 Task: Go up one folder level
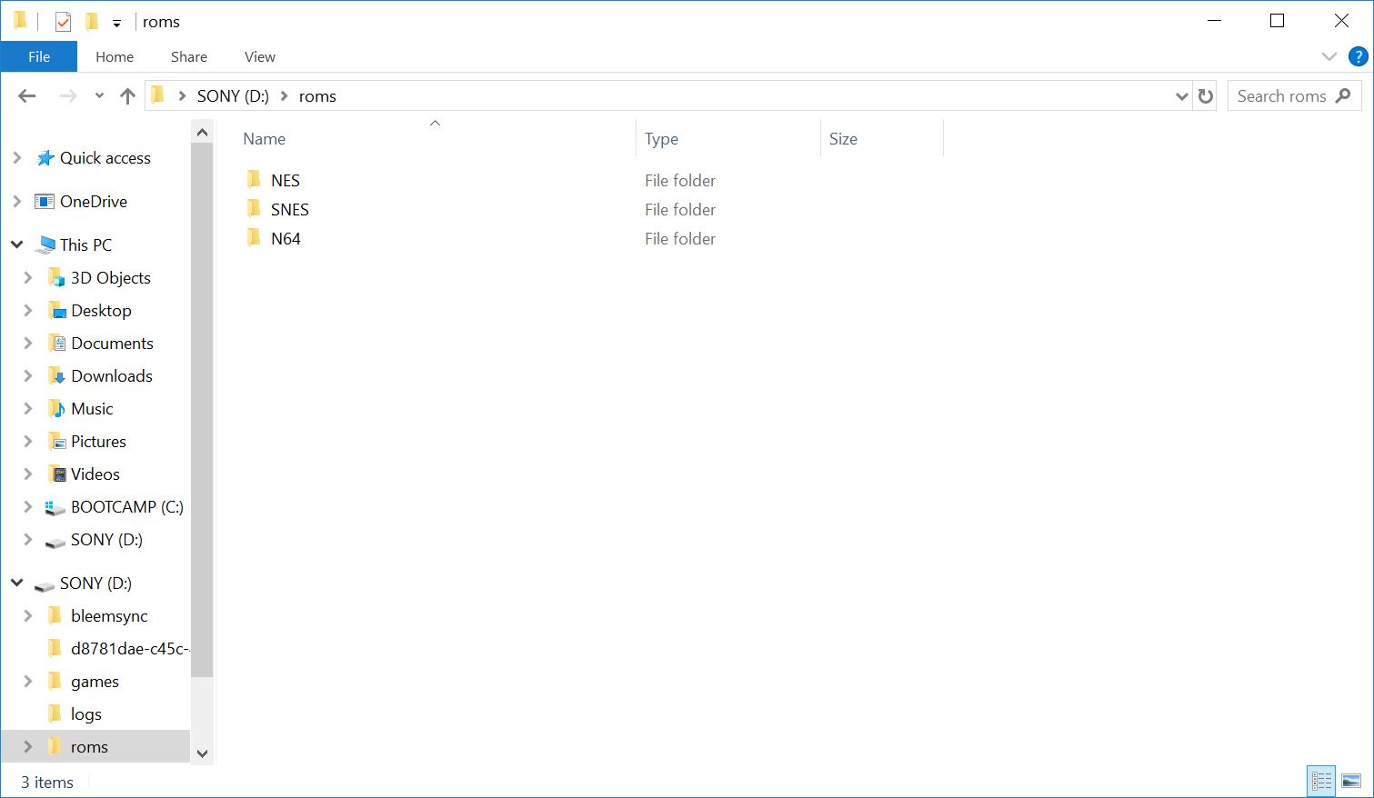pyautogui.click(x=127, y=96)
